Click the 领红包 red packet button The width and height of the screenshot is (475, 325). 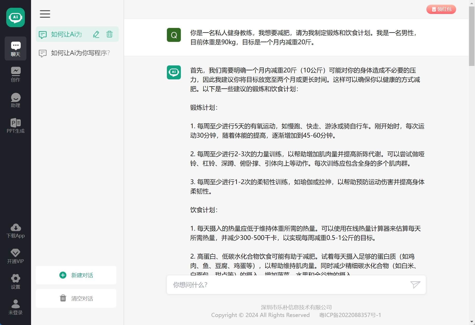(x=441, y=9)
